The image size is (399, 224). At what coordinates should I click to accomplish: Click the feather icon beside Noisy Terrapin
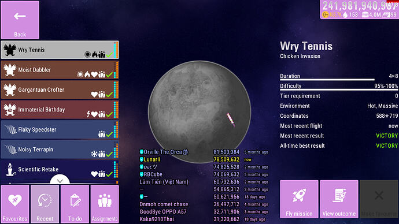click(10, 150)
